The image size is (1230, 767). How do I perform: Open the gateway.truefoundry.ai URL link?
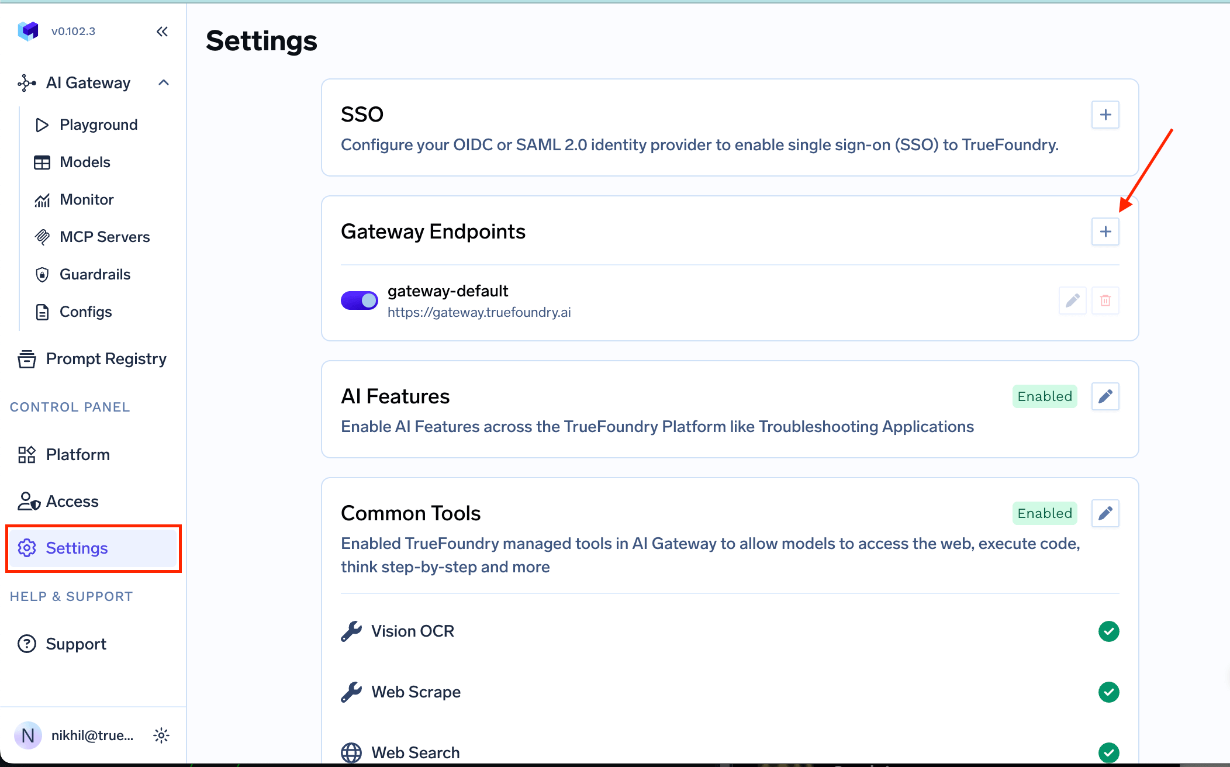coord(479,312)
